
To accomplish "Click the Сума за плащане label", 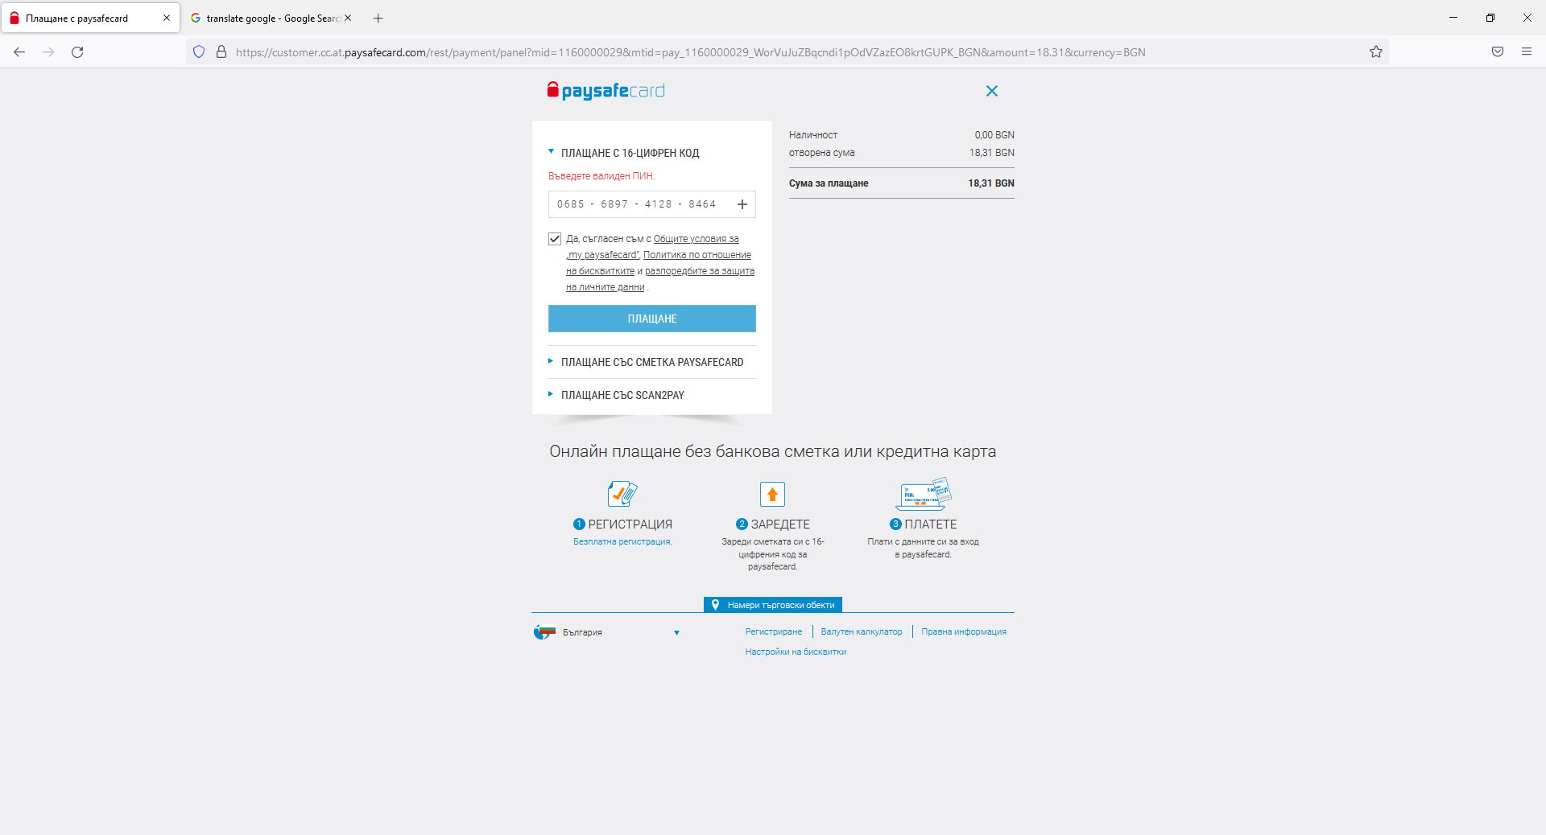I will click(x=829, y=183).
